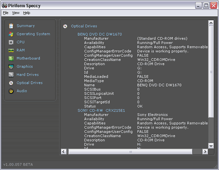Open the Help menu

pyautogui.click(x=27, y=13)
